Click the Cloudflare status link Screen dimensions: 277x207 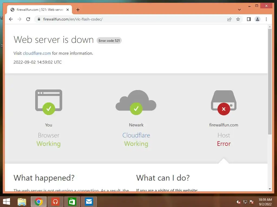136,135
